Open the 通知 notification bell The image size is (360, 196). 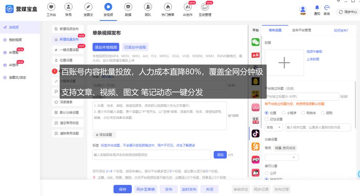pyautogui.click(x=317, y=9)
